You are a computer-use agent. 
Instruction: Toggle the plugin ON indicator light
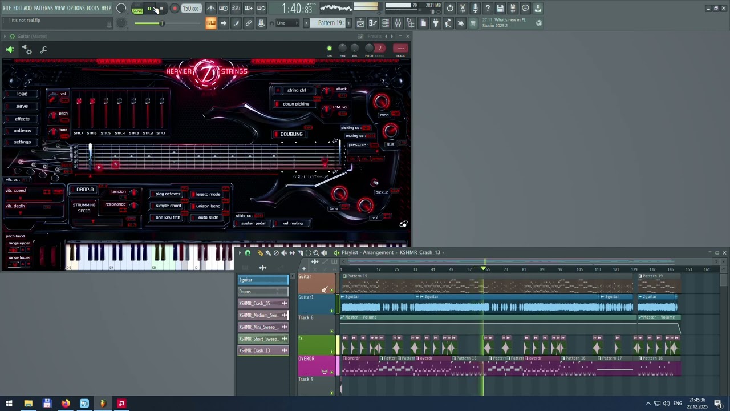tap(329, 49)
